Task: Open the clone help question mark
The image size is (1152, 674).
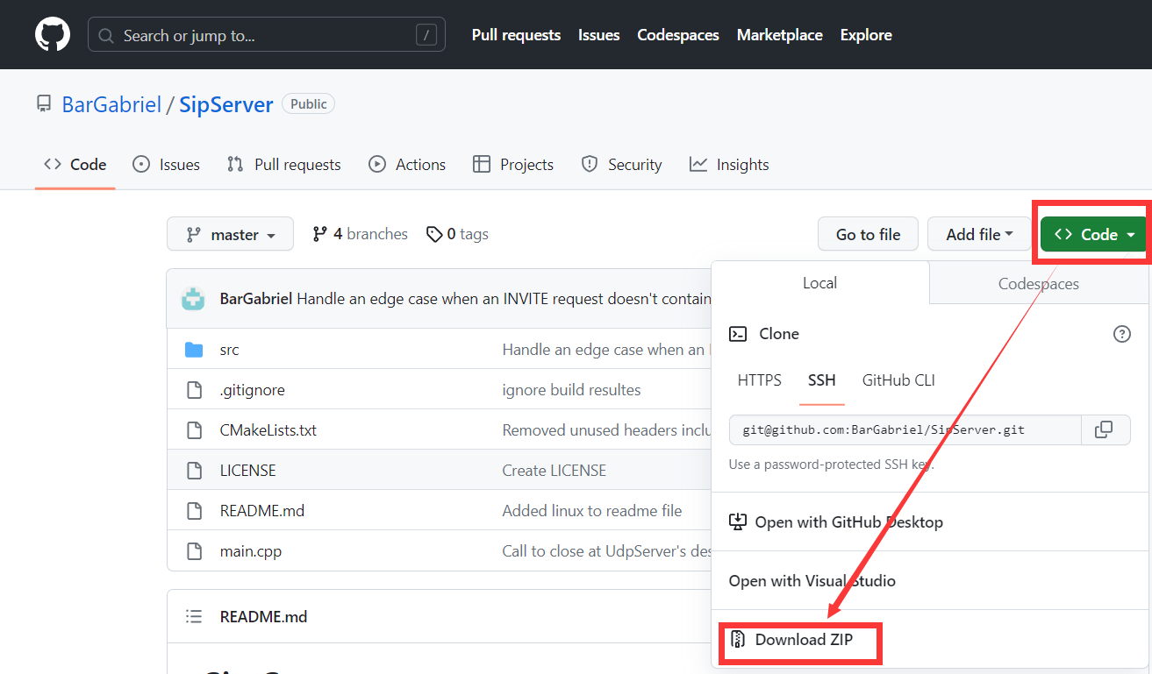Action: point(1121,334)
